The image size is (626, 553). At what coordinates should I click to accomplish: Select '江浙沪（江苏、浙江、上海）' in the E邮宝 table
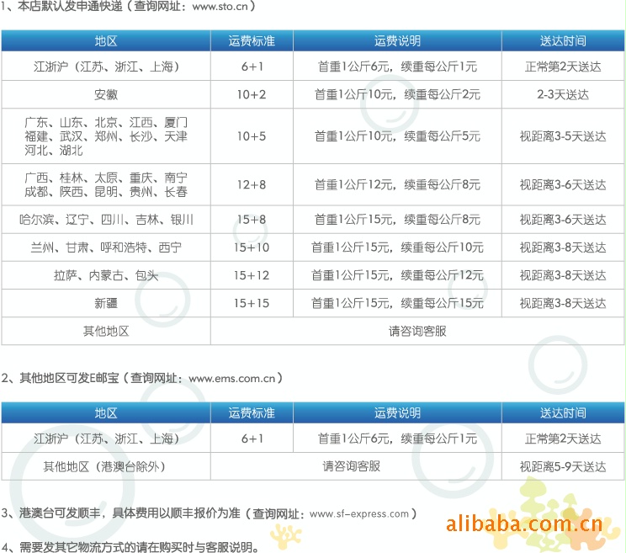106,439
